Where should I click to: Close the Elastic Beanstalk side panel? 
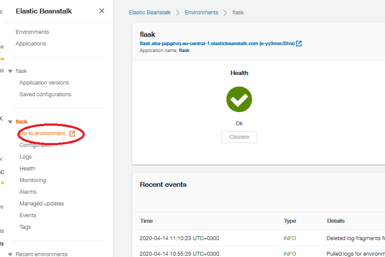tap(102, 11)
